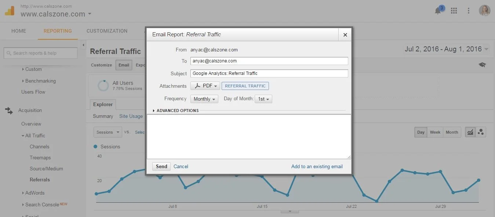Open the calszone.com account dropdown
This screenshot has width=495, height=217.
click(x=90, y=14)
